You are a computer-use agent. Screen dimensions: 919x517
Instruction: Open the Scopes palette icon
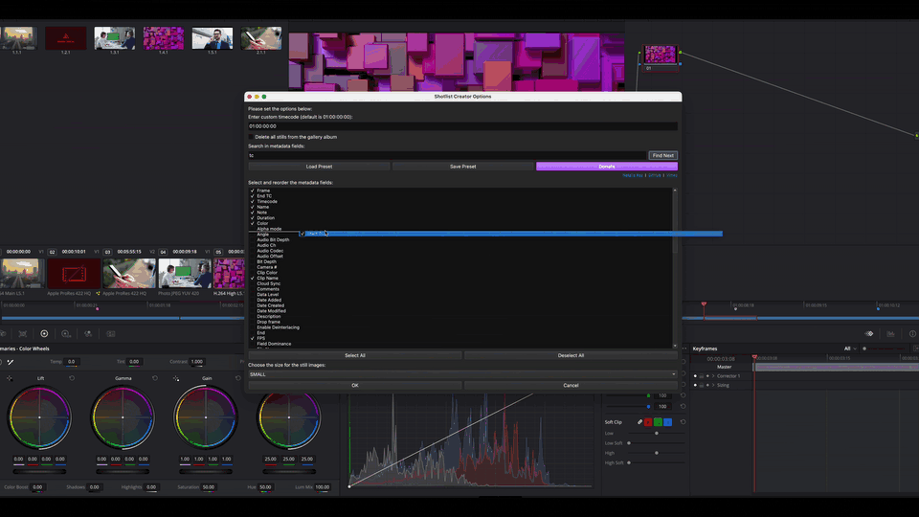(891, 333)
